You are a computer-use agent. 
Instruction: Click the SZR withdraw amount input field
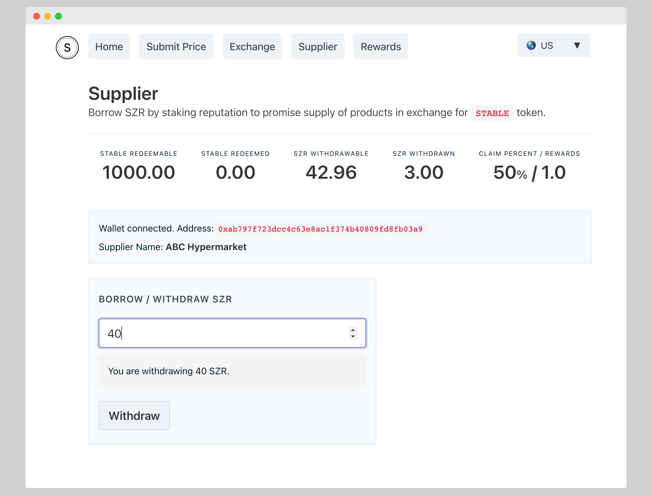(x=224, y=333)
